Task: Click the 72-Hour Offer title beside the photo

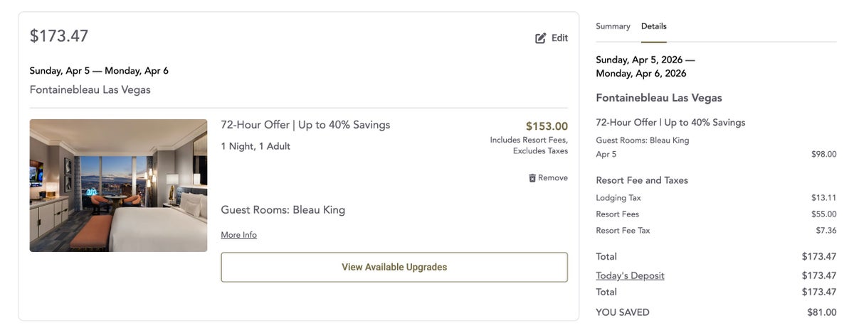Action: 305,125
